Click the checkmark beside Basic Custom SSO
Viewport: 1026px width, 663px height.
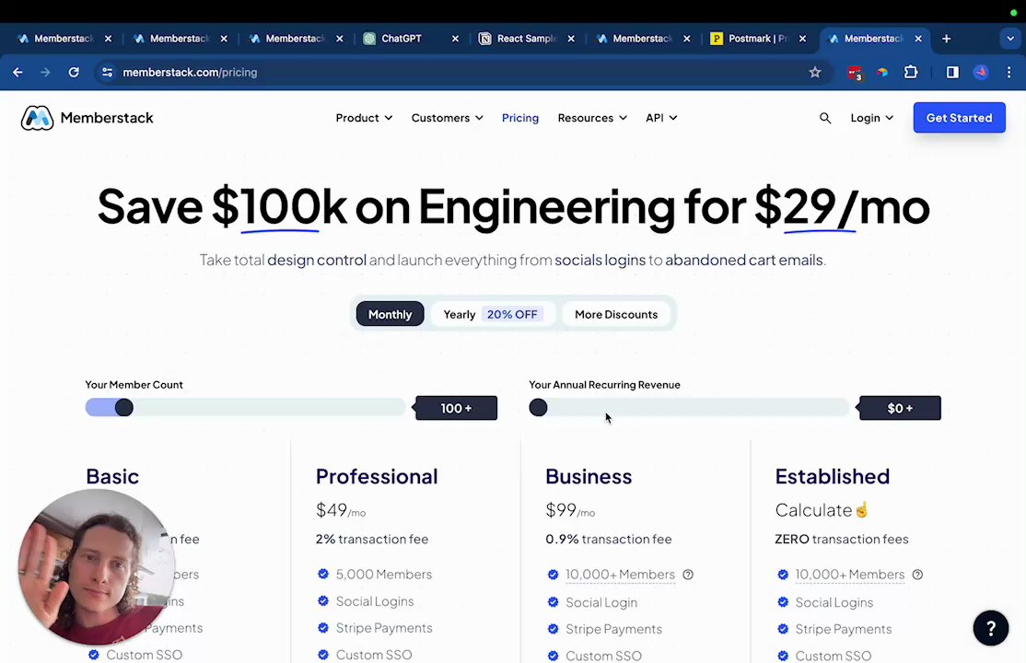(x=94, y=655)
